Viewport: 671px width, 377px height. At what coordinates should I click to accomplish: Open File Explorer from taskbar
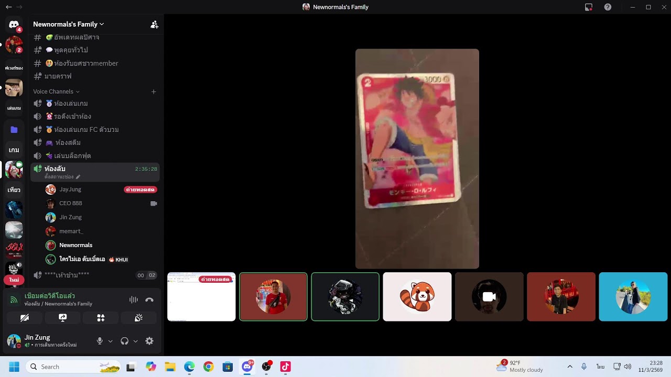pyautogui.click(x=170, y=367)
